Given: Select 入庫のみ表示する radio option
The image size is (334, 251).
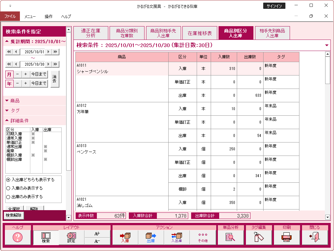Looking at the screenshot, I should (8, 188).
